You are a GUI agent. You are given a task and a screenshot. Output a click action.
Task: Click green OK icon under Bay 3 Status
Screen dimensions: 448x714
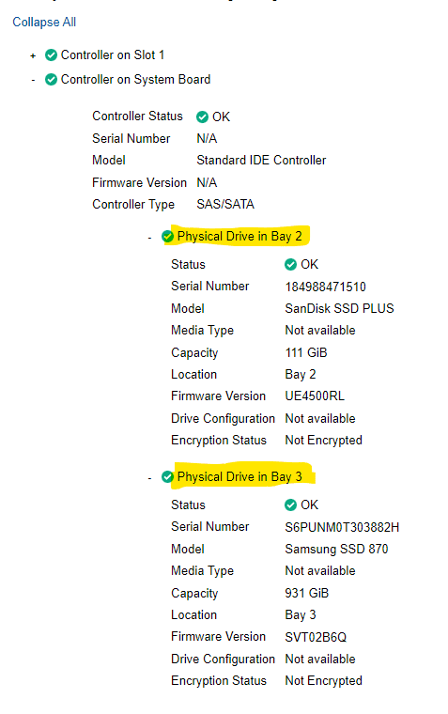coord(290,505)
